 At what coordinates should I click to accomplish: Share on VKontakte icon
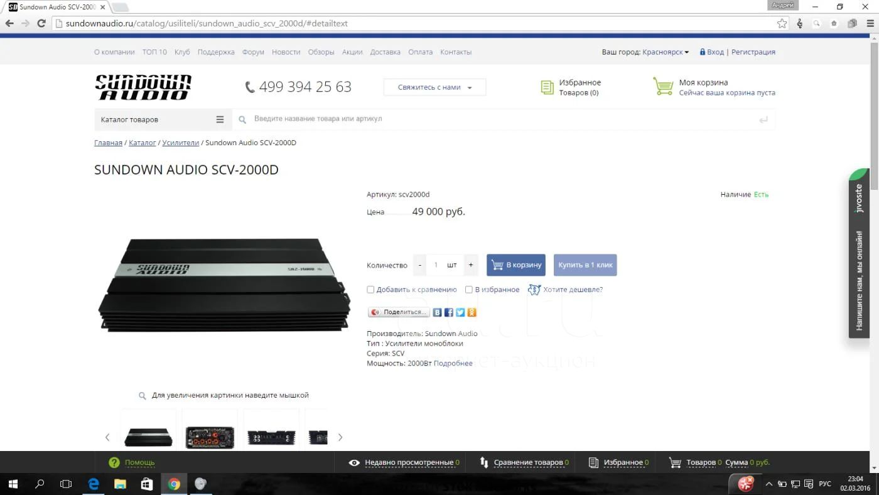pyautogui.click(x=438, y=312)
